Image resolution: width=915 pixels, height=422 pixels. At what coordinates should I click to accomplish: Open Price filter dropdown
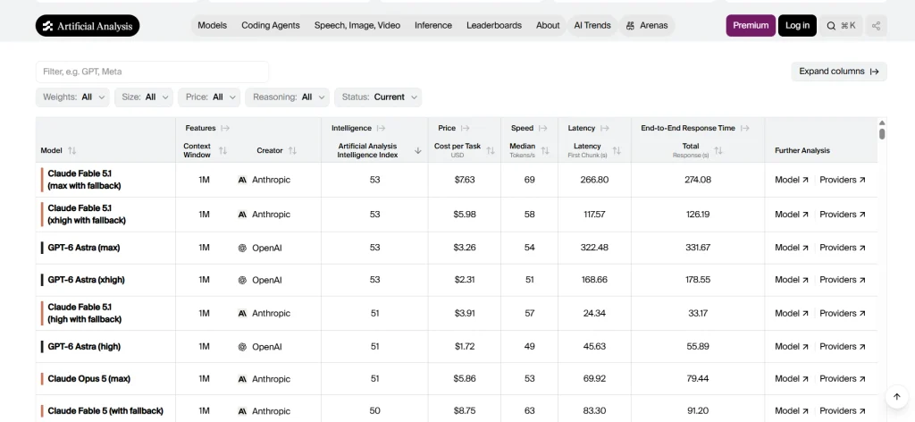click(209, 97)
